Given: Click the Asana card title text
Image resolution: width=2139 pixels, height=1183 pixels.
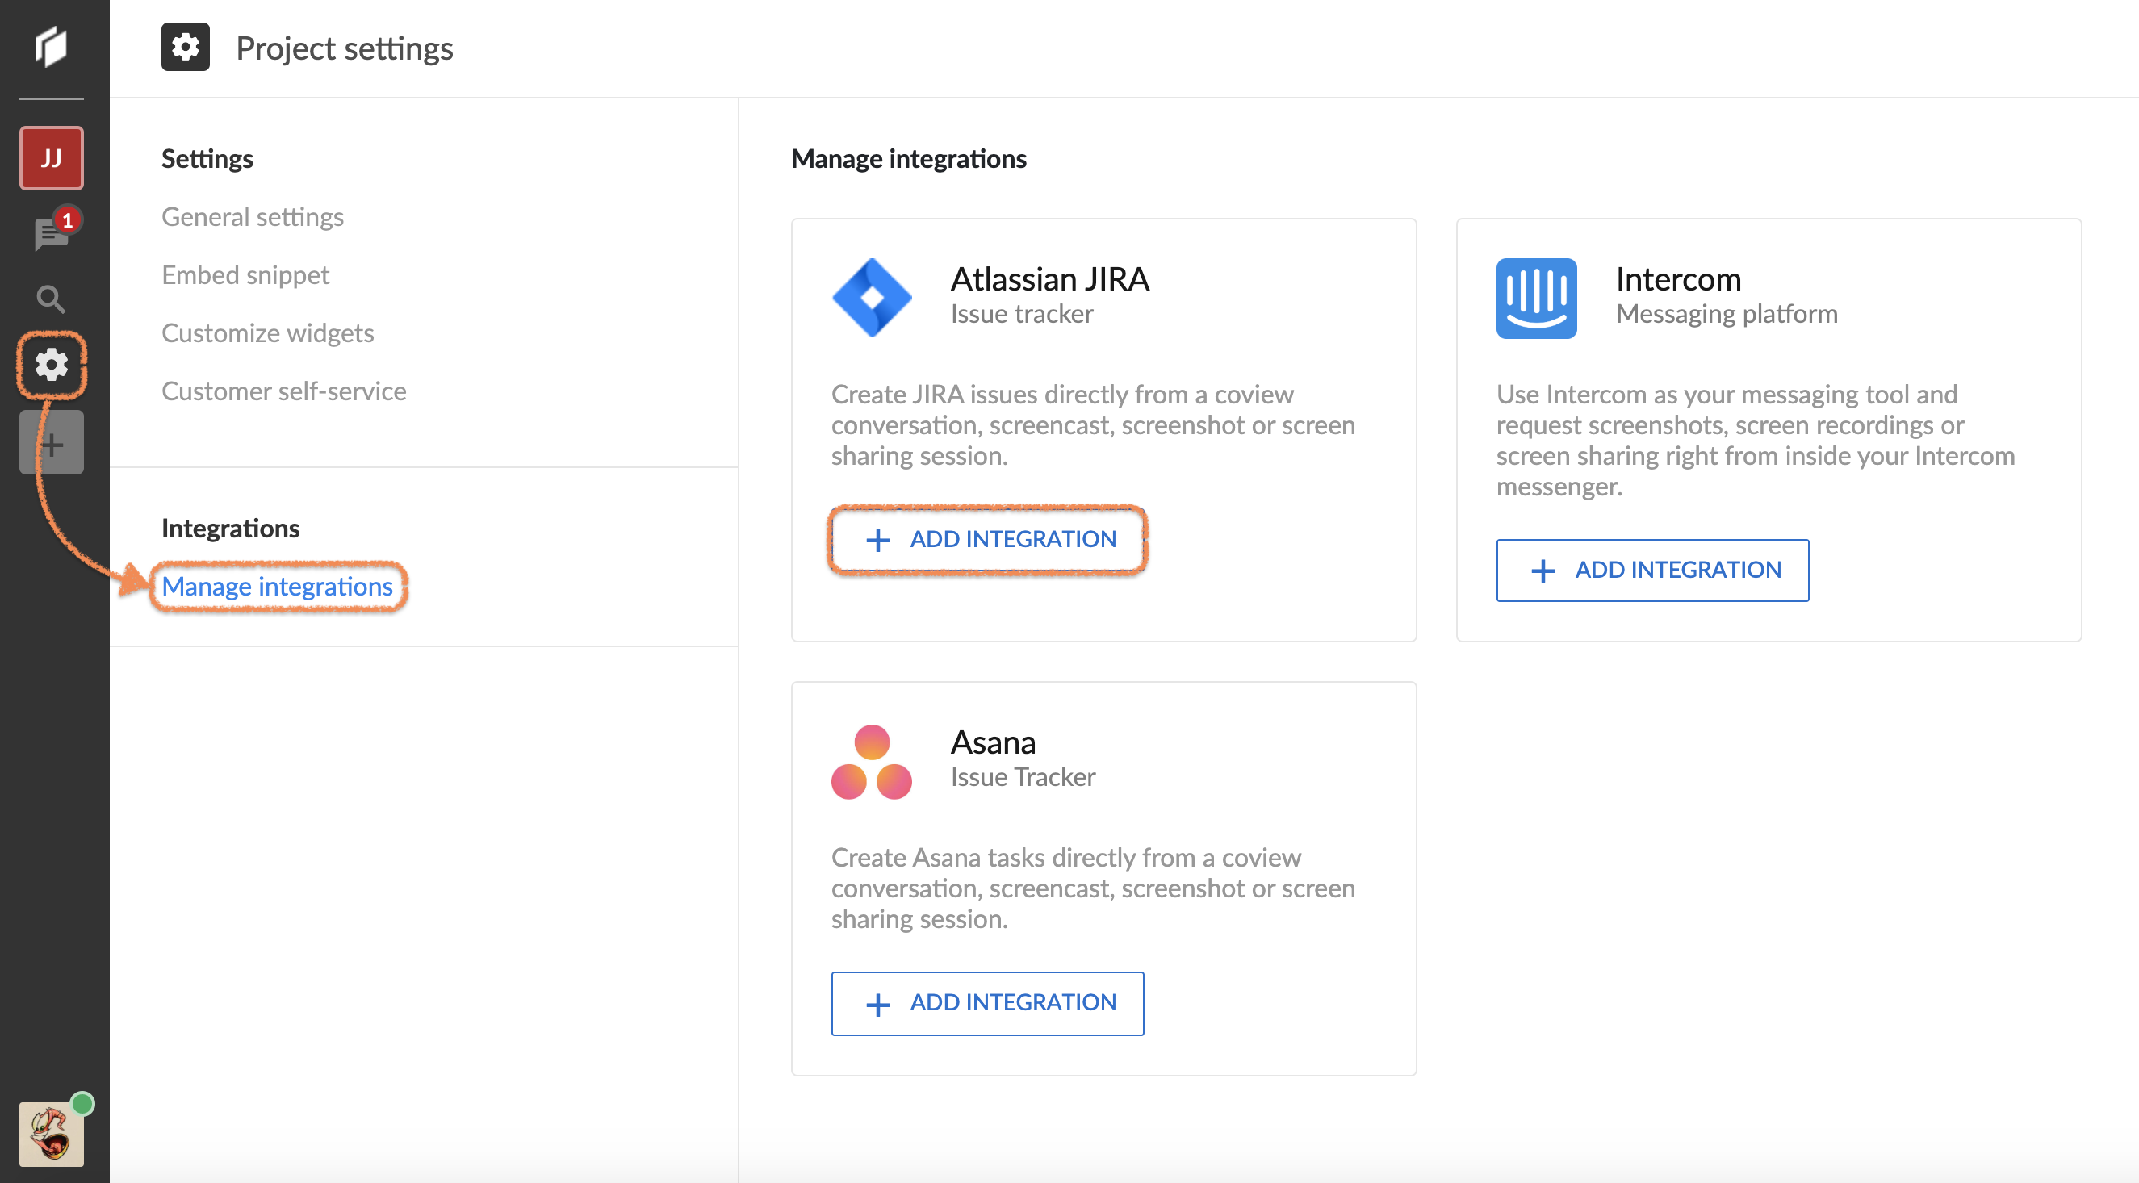Looking at the screenshot, I should click(992, 742).
